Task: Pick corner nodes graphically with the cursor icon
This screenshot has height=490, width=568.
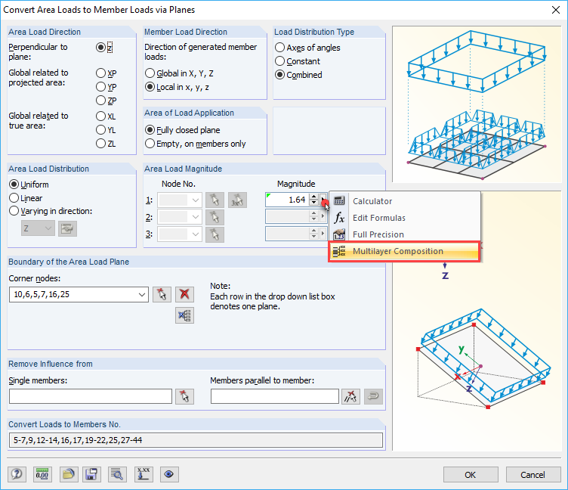Action: coord(162,294)
